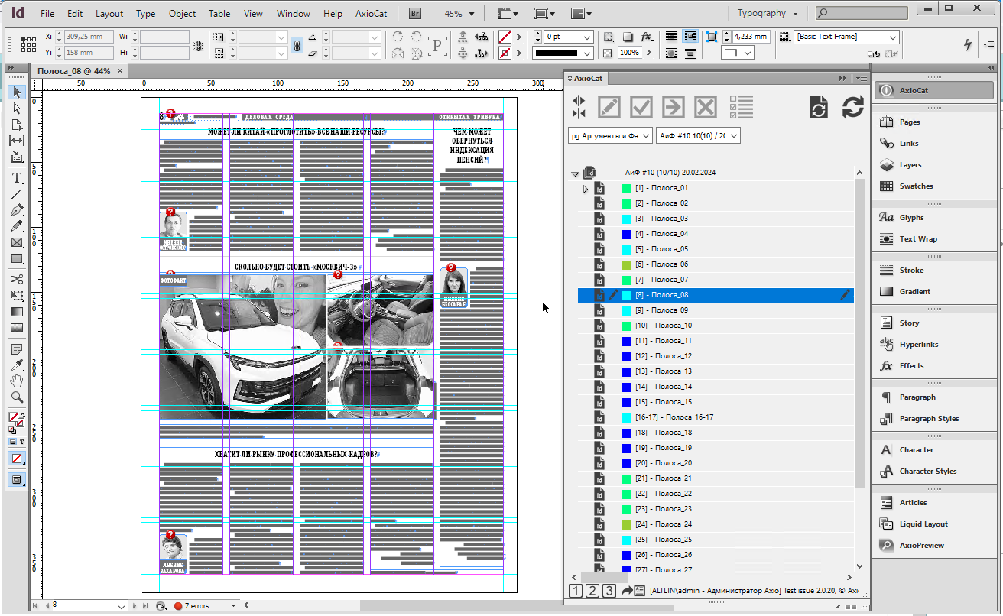Open the AxioCat menu

(370, 14)
